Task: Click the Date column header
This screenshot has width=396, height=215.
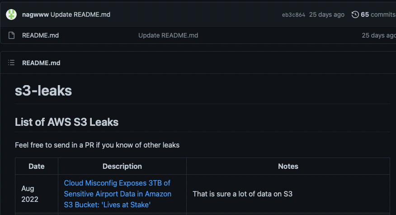Action: pyautogui.click(x=37, y=166)
